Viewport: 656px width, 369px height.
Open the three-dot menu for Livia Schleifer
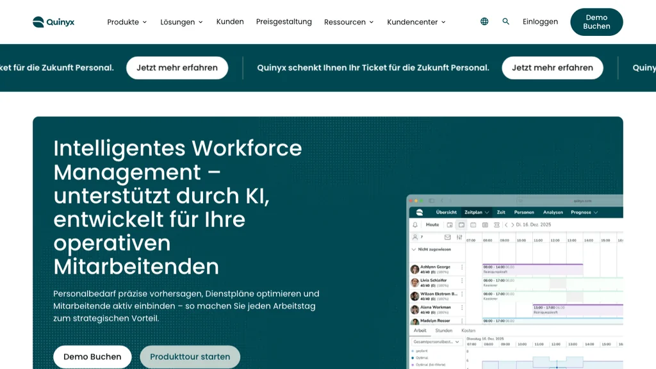tap(462, 281)
